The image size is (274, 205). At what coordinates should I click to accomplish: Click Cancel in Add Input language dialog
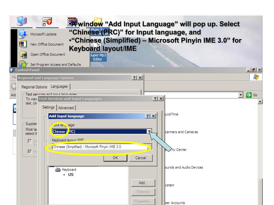pyautogui.click(x=141, y=158)
